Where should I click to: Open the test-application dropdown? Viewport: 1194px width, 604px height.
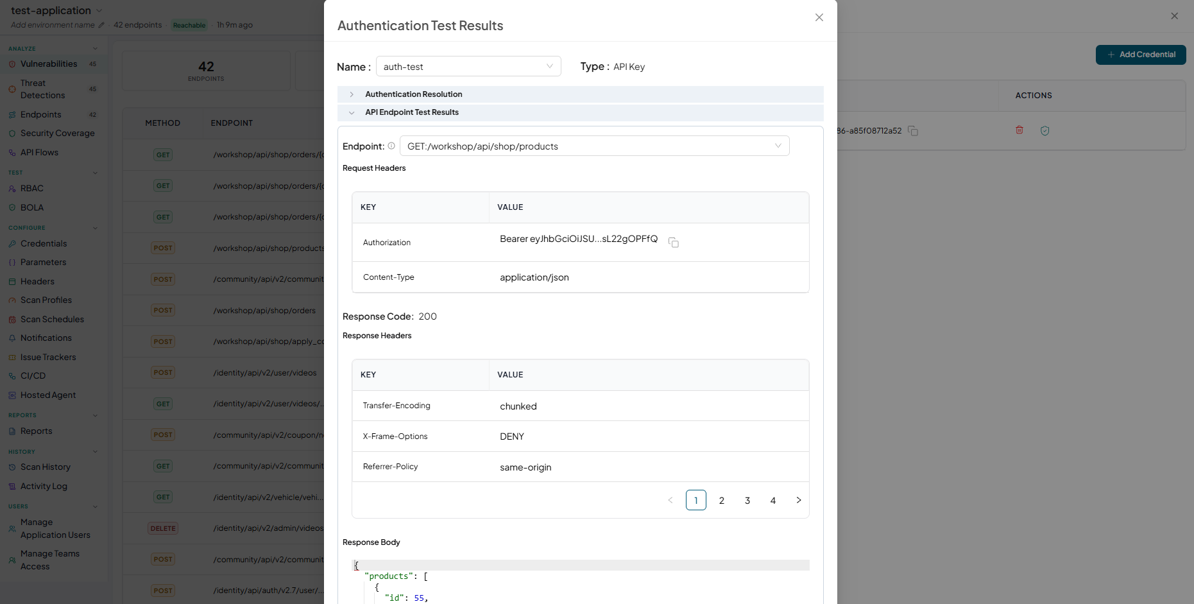pos(56,10)
